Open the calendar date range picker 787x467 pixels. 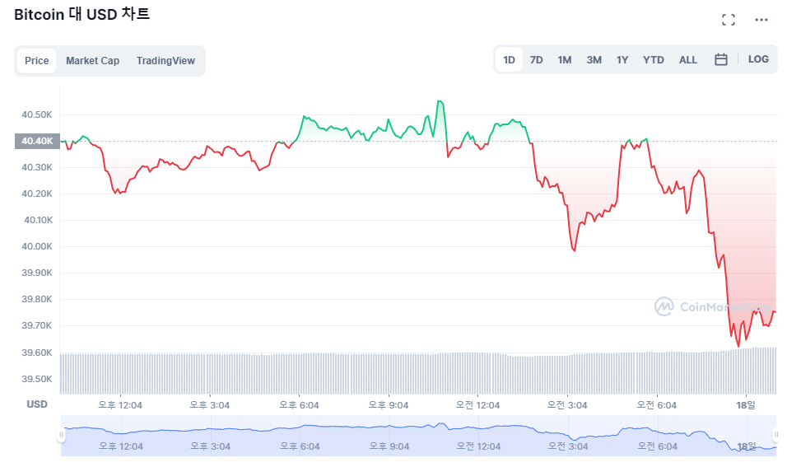(x=720, y=59)
